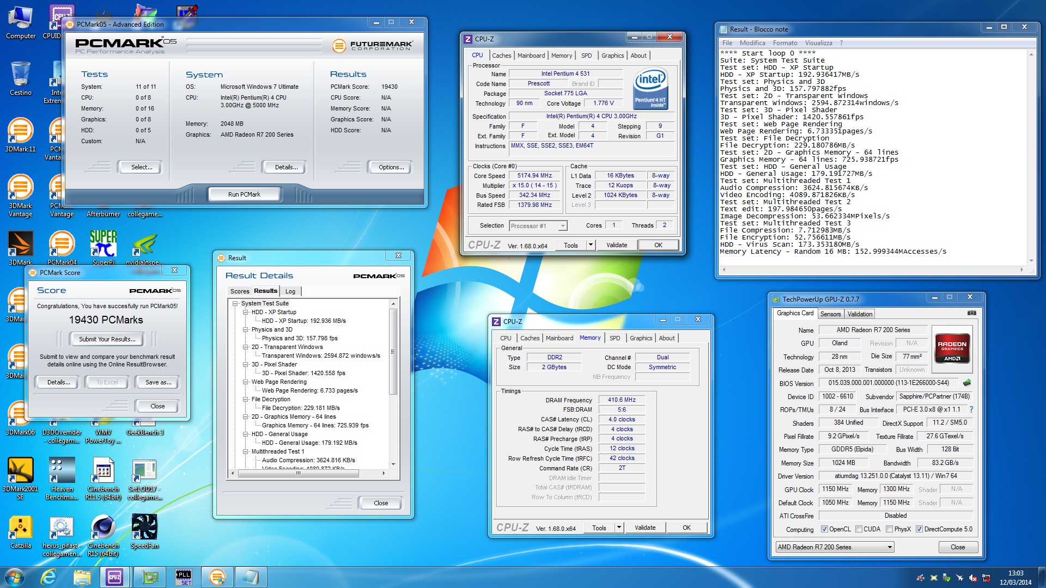This screenshot has width=1046, height=588.
Task: Toggle the DirectCompute 5.0 checkbox
Action: tap(919, 529)
